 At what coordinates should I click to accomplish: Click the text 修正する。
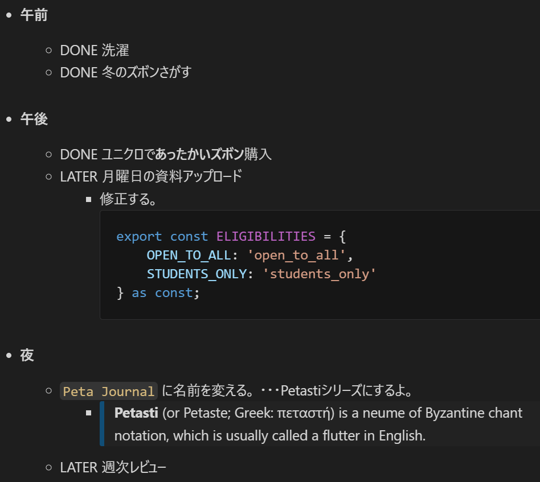coord(128,199)
